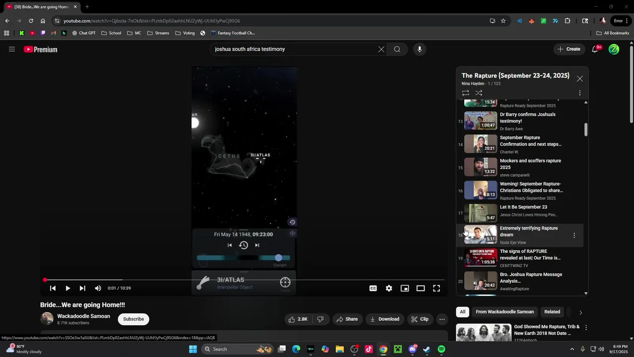Open Chrome extensions puzzle icon

click(x=568, y=21)
